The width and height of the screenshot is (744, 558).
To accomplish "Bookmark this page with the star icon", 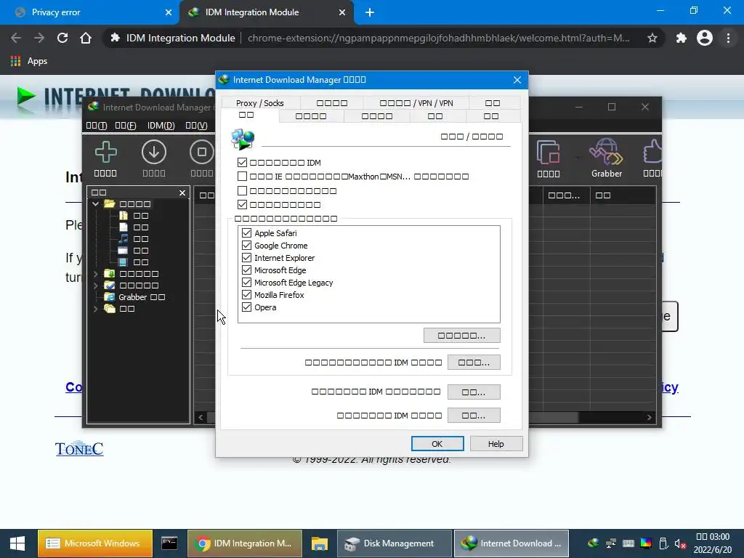I will (x=652, y=38).
